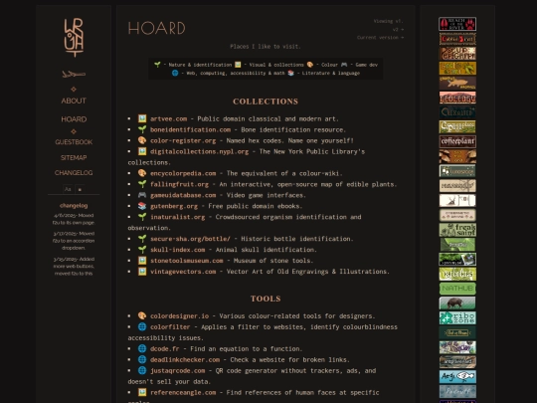Image resolution: width=537 pixels, height=403 pixels.
Task: Click the grey-blue cursive web button
Action: [x=457, y=391]
